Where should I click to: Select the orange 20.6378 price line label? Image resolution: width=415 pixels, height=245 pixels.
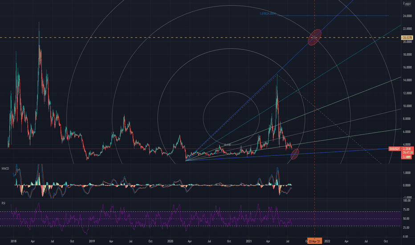(407, 37)
